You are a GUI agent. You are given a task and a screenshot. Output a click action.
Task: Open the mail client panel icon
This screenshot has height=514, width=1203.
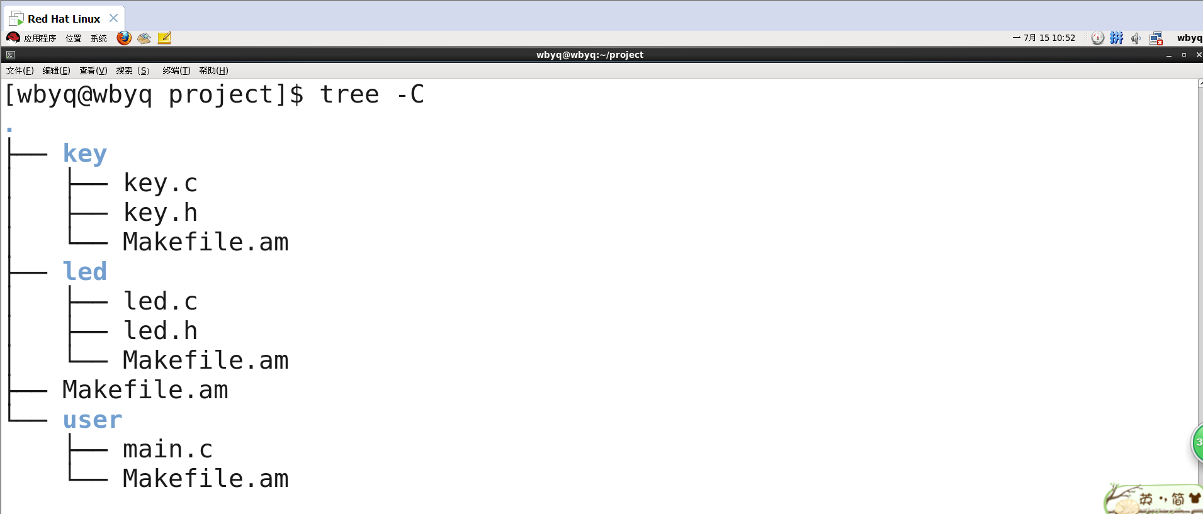144,38
